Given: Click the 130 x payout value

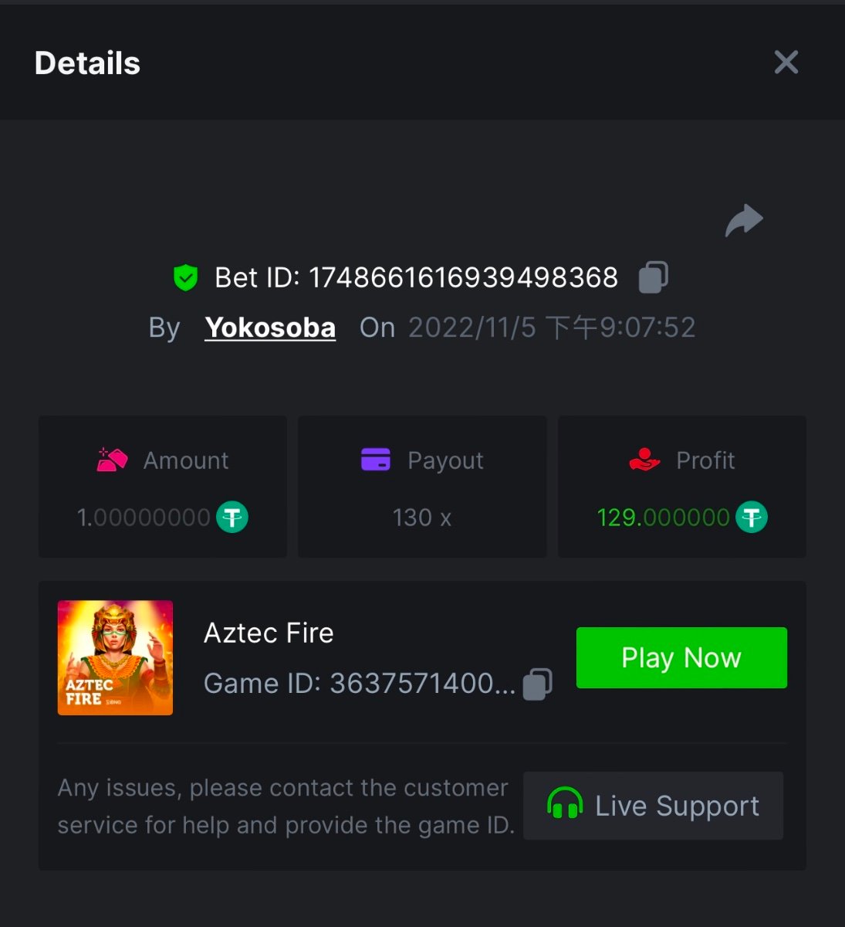Looking at the screenshot, I should pos(421,517).
